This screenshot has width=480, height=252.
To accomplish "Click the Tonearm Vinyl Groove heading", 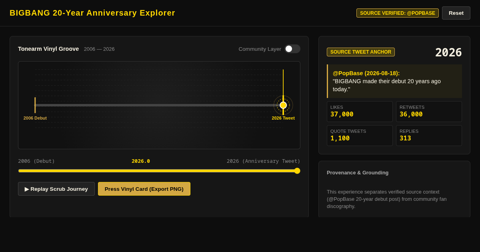I will click(48, 49).
